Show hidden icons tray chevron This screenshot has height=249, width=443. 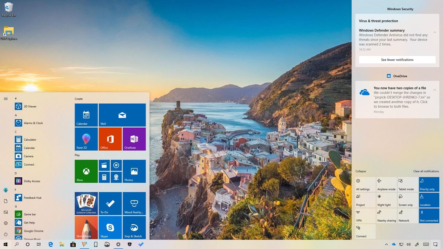click(x=386, y=244)
